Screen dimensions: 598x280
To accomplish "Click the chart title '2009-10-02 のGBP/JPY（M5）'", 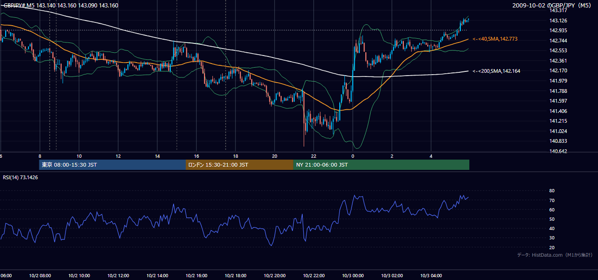I will coord(552,6).
